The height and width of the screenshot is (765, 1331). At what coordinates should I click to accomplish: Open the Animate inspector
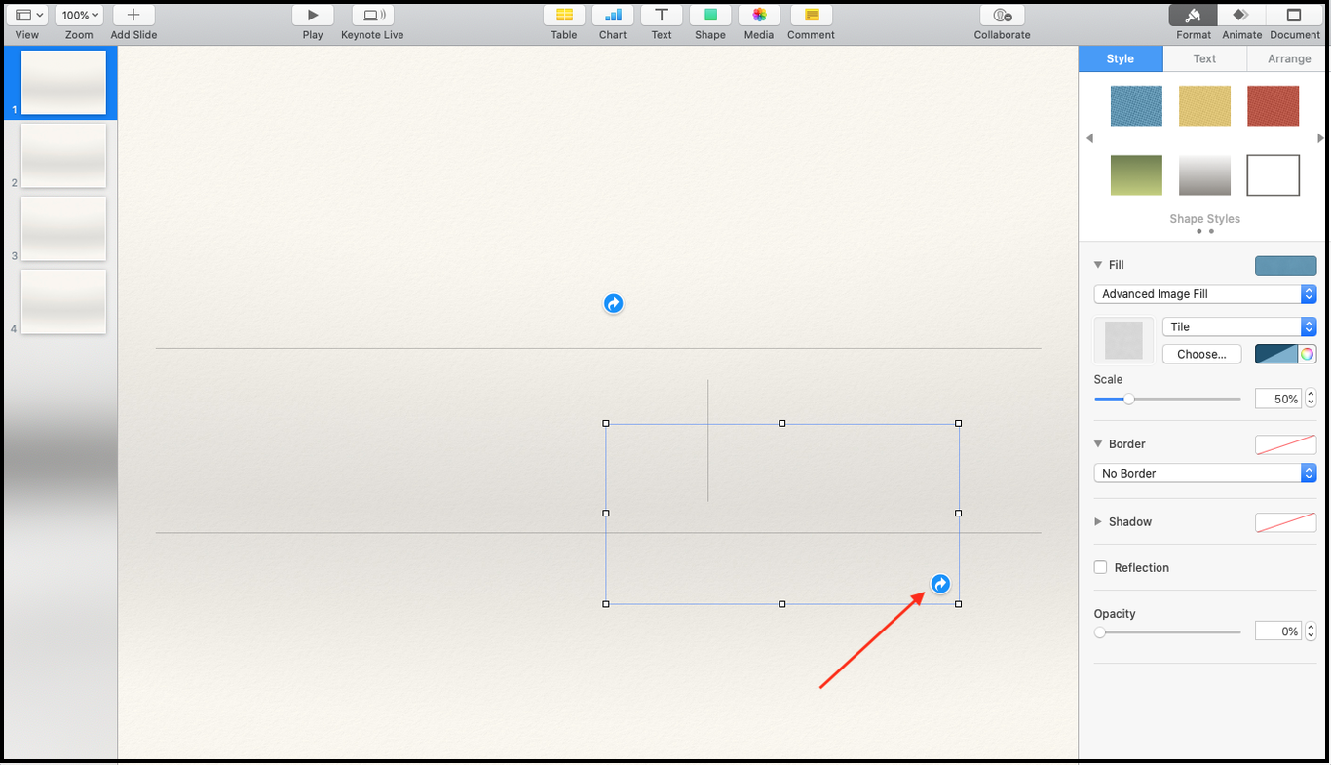tap(1241, 16)
